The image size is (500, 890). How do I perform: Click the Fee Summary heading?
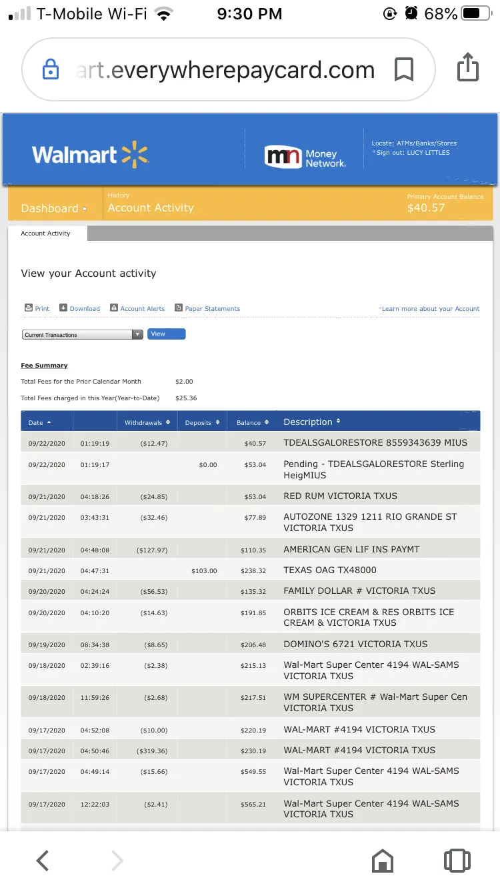click(x=44, y=366)
